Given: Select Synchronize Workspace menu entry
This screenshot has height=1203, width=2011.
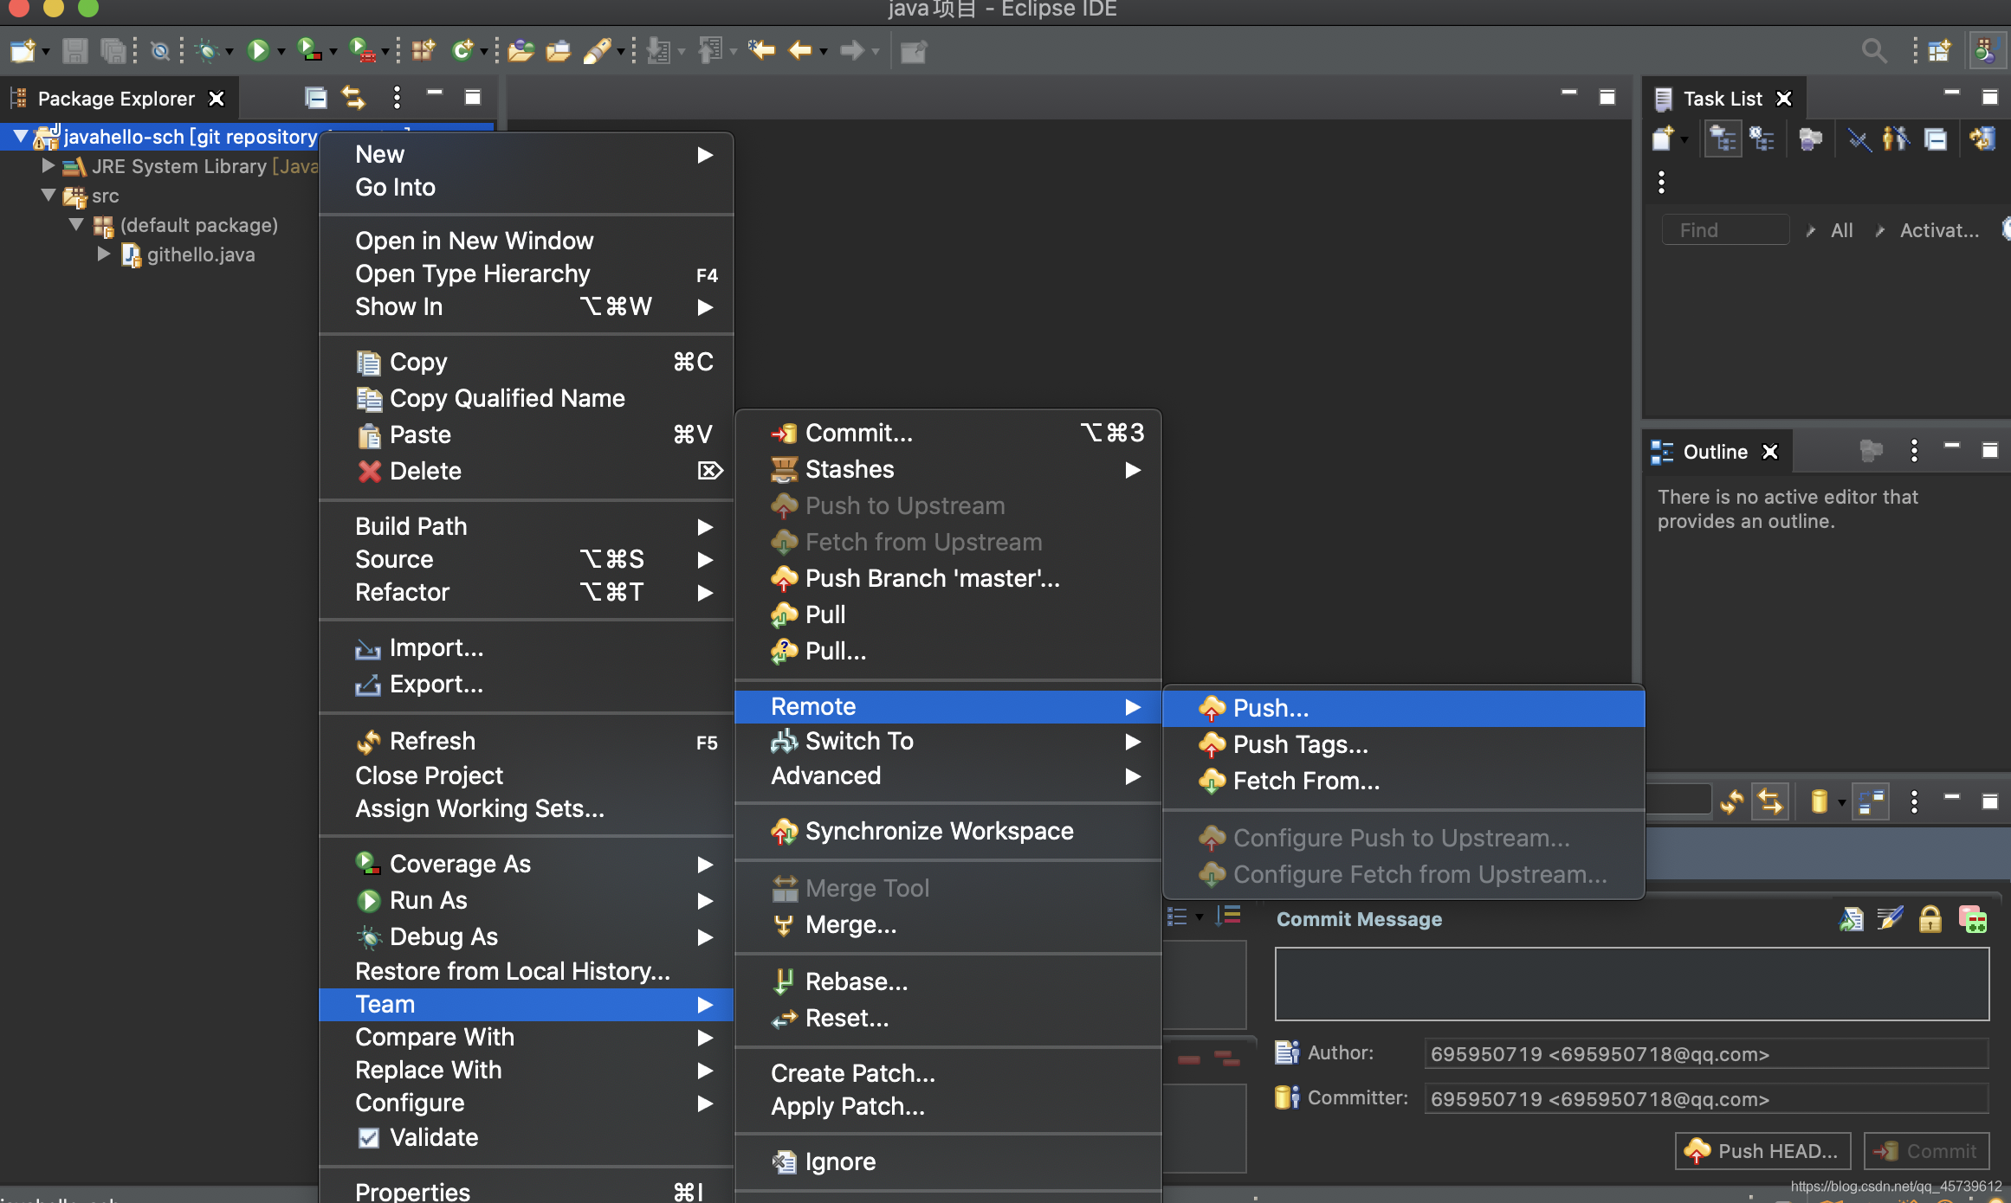Looking at the screenshot, I should [947, 831].
